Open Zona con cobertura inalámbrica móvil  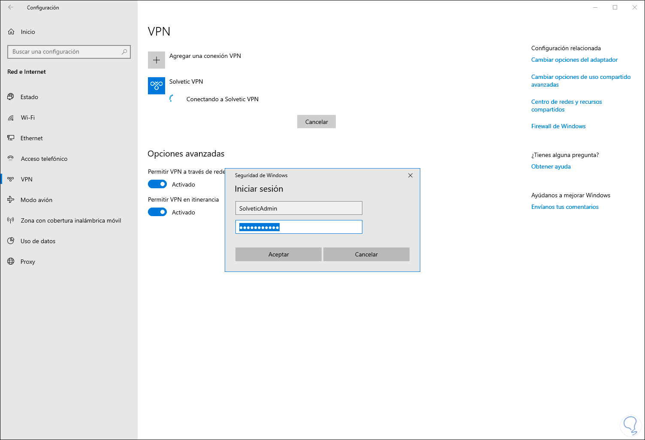click(71, 220)
